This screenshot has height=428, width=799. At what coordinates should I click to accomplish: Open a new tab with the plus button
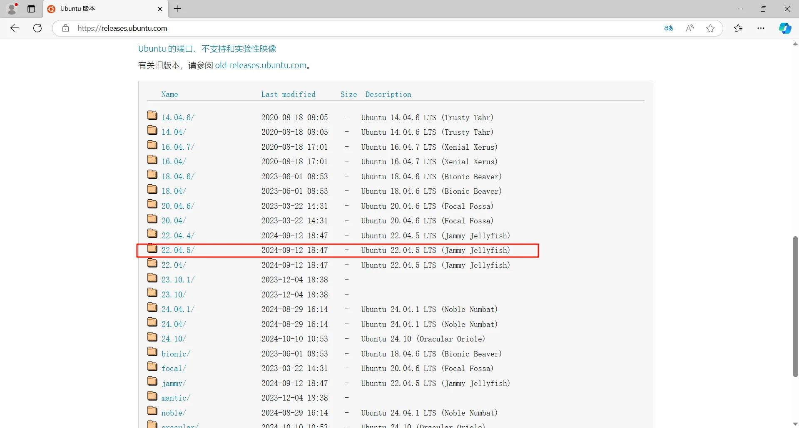178,9
